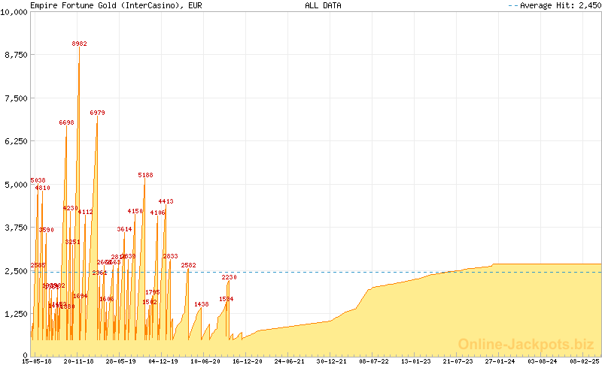Select the 2230 hit label
This screenshot has height=368, width=602.
pos(230,277)
